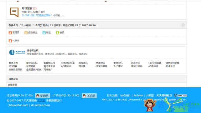Open the 天天IDC主机 logo
The height and width of the screenshot is (113, 201).
[17, 52]
